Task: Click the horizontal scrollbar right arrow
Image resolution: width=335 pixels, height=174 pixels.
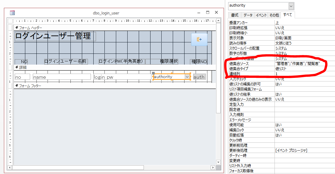Action: click(213, 168)
